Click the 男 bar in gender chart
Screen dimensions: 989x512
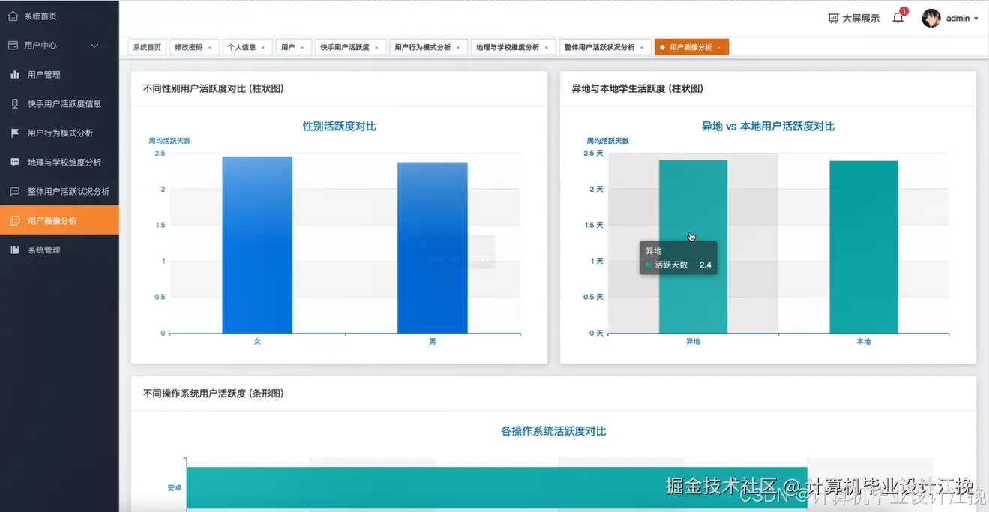pyautogui.click(x=433, y=248)
